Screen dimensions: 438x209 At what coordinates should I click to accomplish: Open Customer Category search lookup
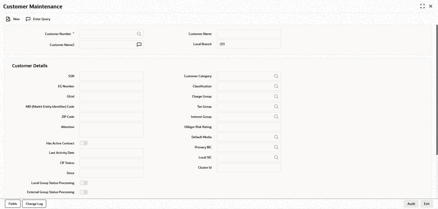click(276, 76)
